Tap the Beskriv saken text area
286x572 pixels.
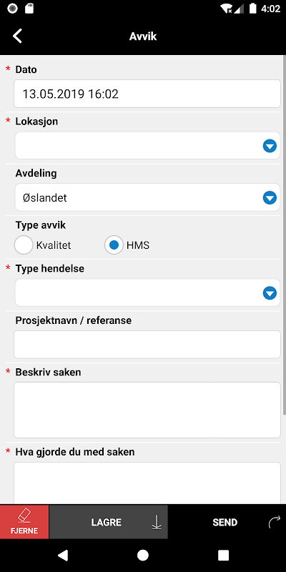pos(147,410)
